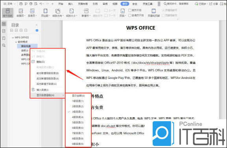Click the 页眉和页脚 header and footer icon
The image size is (227, 148).
[153, 11]
